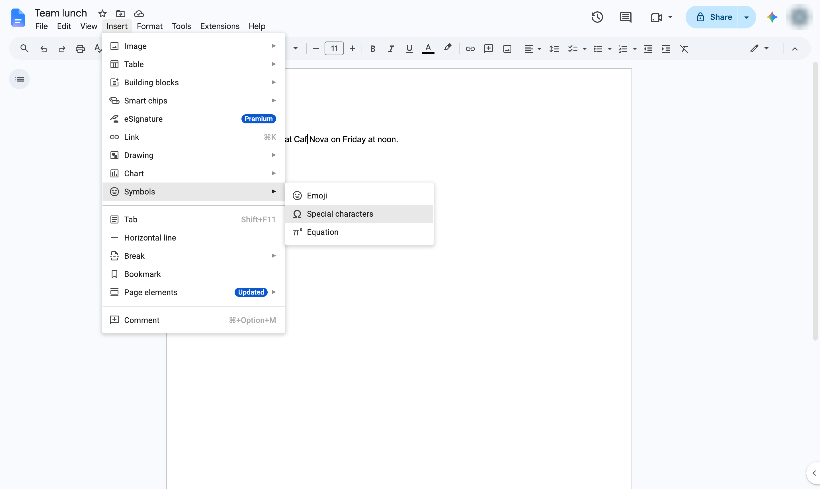Click the undo arrow icon

(44, 49)
